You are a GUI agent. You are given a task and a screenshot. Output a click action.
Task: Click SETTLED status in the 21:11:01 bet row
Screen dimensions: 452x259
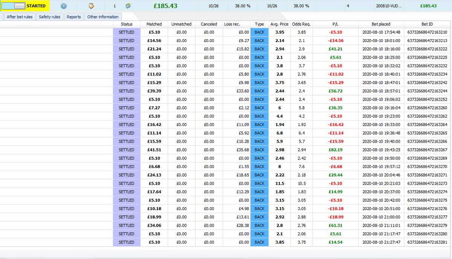click(127, 226)
